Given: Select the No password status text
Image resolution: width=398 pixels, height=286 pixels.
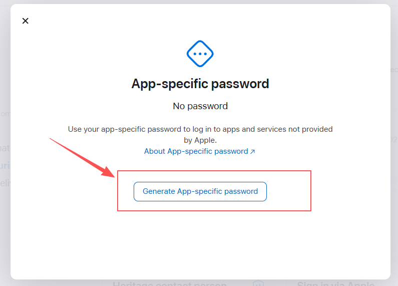Looking at the screenshot, I should tap(200, 106).
